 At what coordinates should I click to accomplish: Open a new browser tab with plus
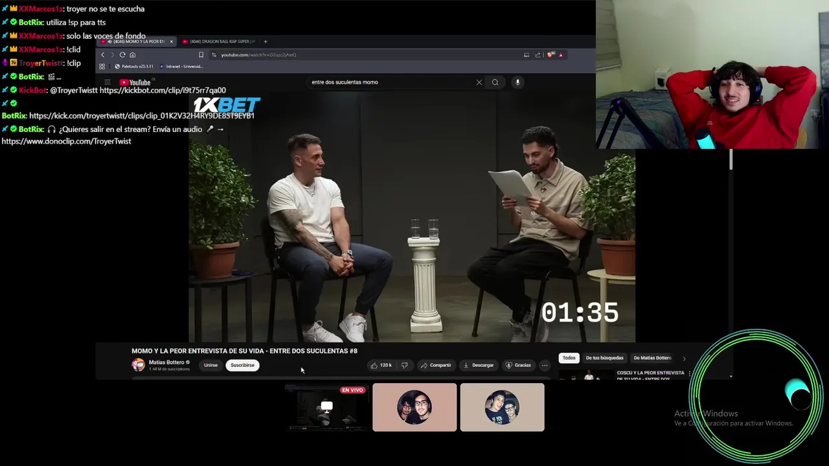265,41
